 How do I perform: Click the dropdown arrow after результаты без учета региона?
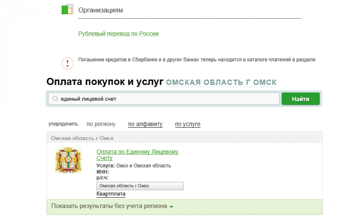[x=172, y=207]
